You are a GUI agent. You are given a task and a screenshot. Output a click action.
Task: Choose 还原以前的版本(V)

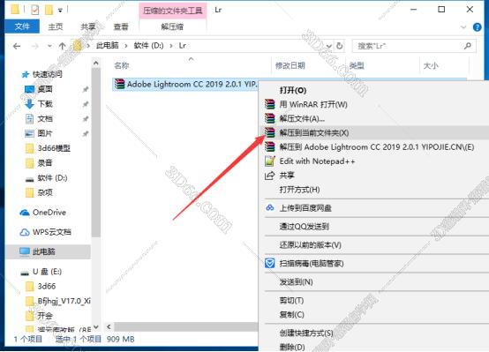click(x=374, y=244)
